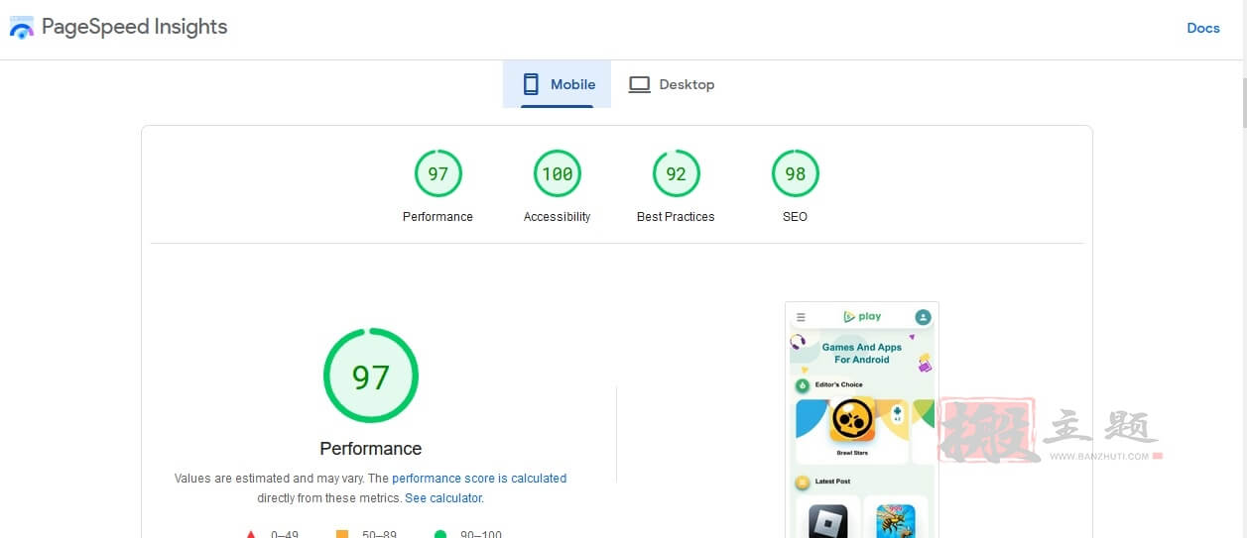
Task: Switch to the Desktop tab
Action: pos(672,84)
